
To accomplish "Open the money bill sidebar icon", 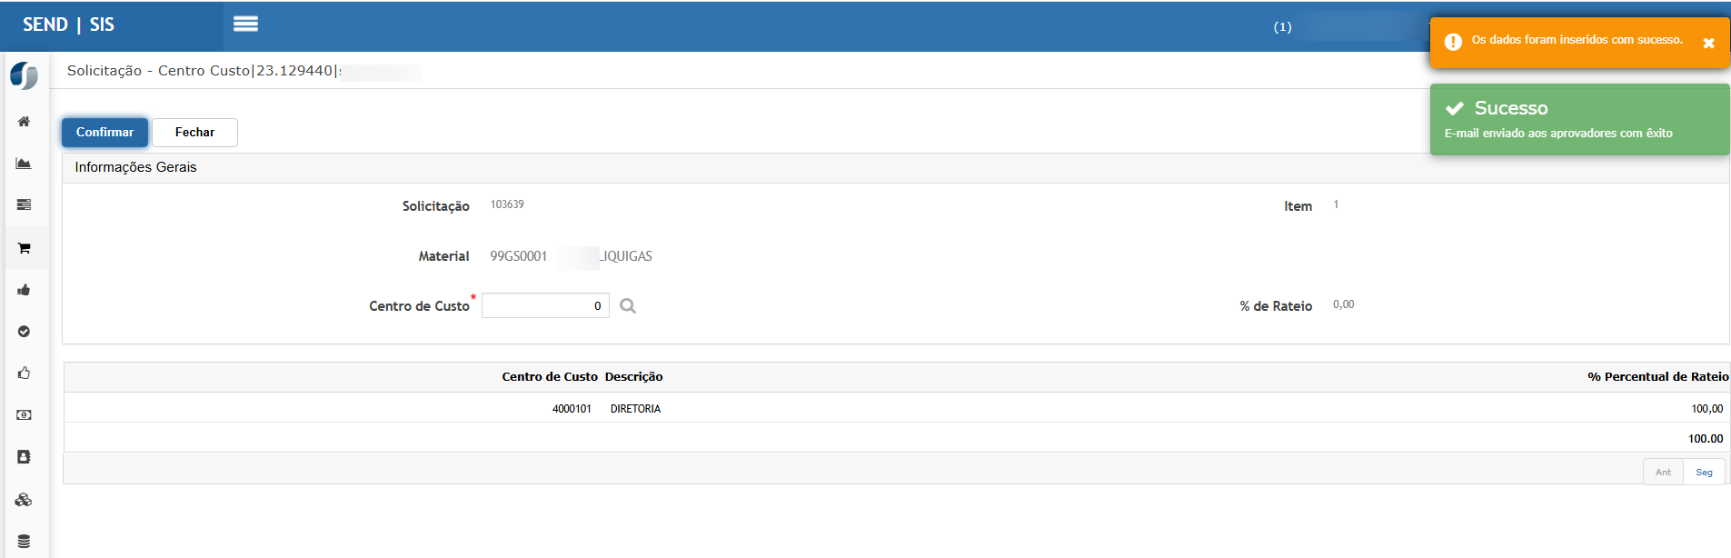I will 25,415.
